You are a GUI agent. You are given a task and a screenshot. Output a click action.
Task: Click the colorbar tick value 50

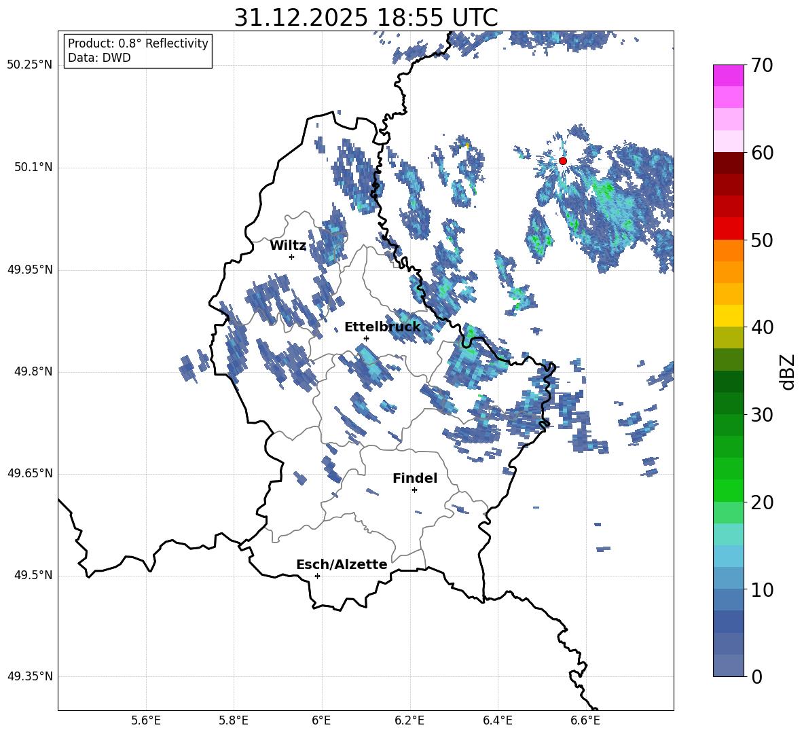[762, 240]
